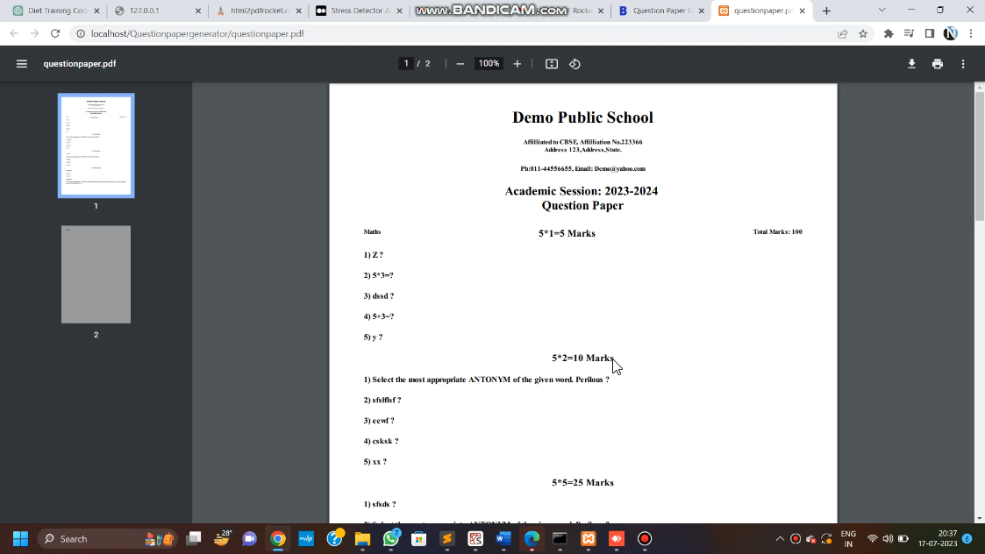Select page 2 thumbnail

pos(96,274)
